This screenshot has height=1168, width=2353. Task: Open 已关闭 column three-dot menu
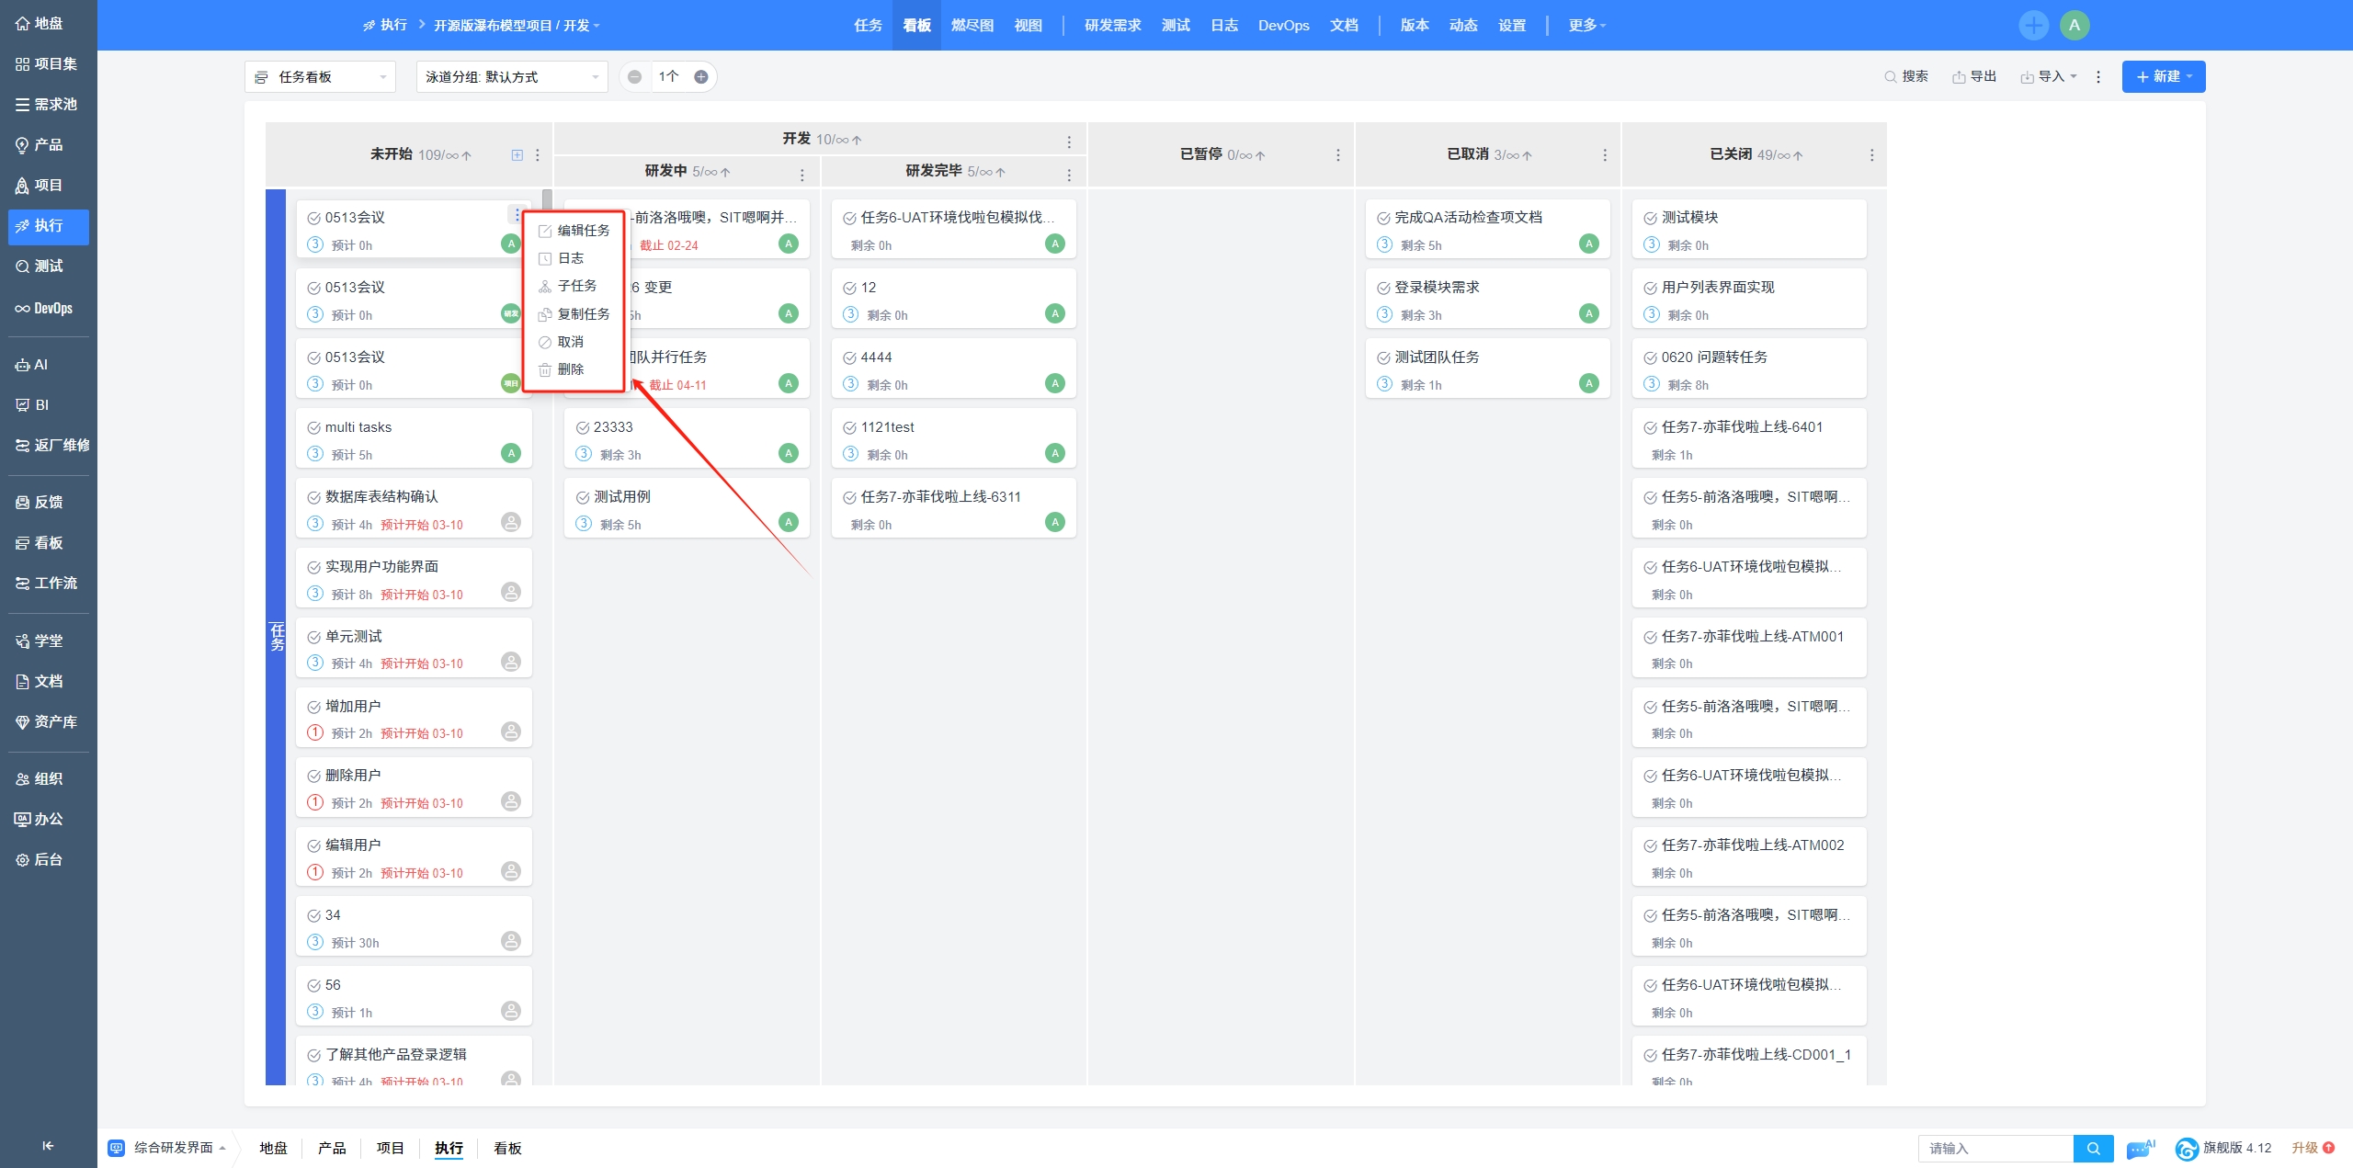point(1871,155)
